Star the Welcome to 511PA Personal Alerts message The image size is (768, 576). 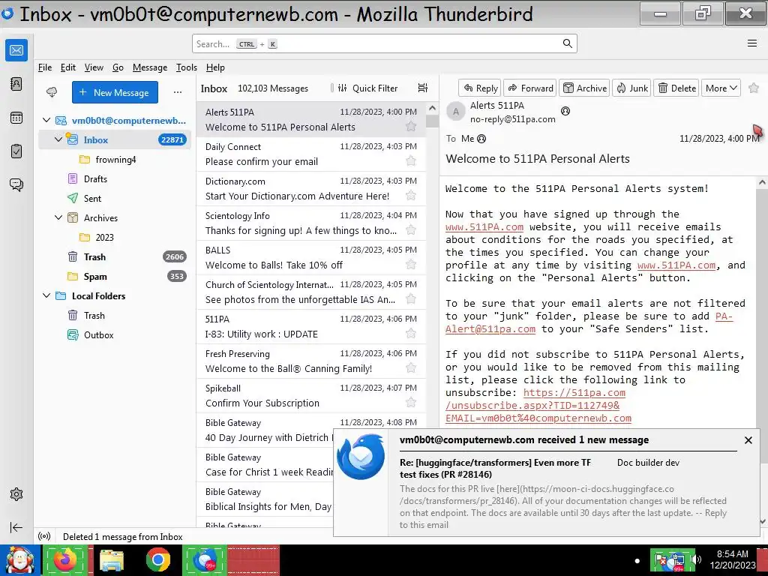click(411, 126)
